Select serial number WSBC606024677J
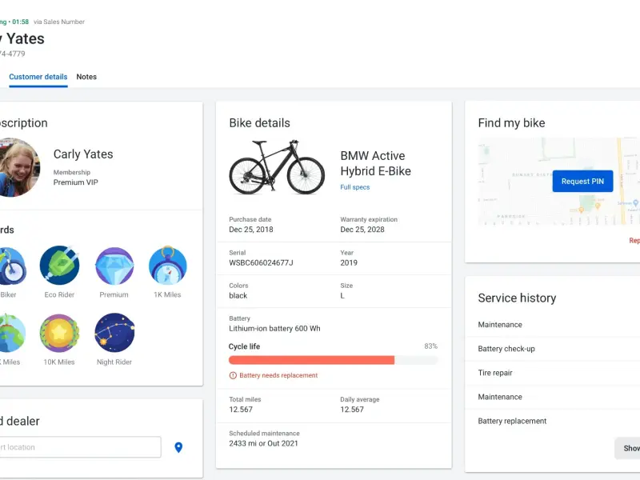640x480 pixels. (261, 263)
